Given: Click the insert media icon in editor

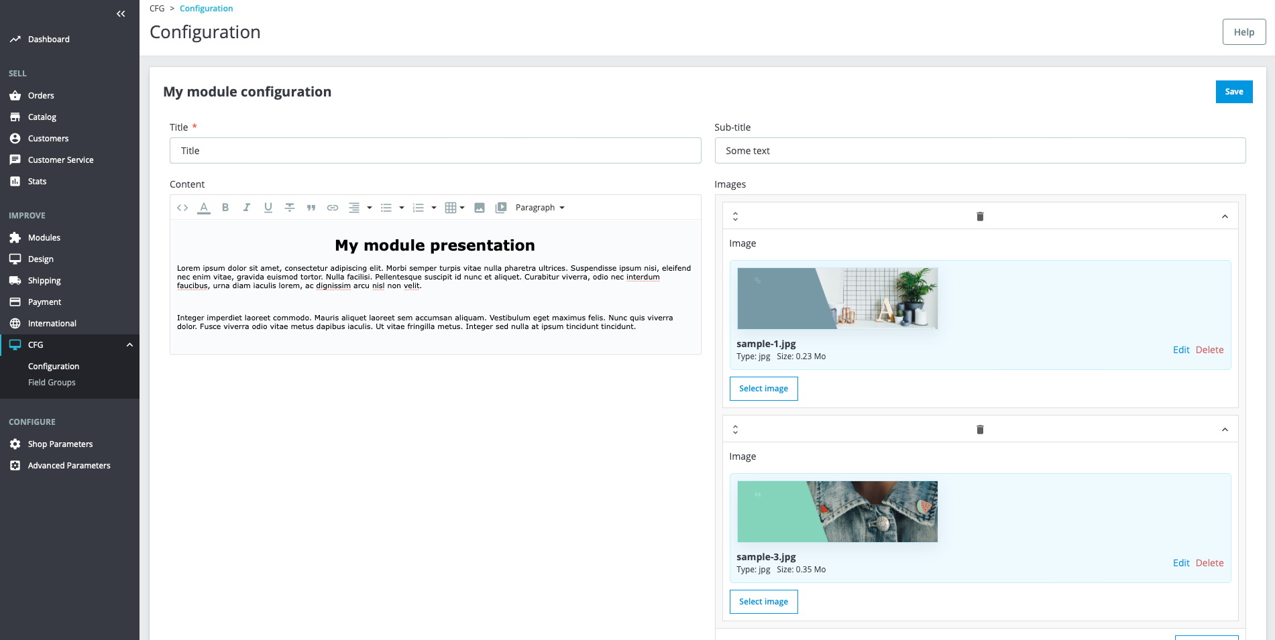Looking at the screenshot, I should pyautogui.click(x=501, y=208).
